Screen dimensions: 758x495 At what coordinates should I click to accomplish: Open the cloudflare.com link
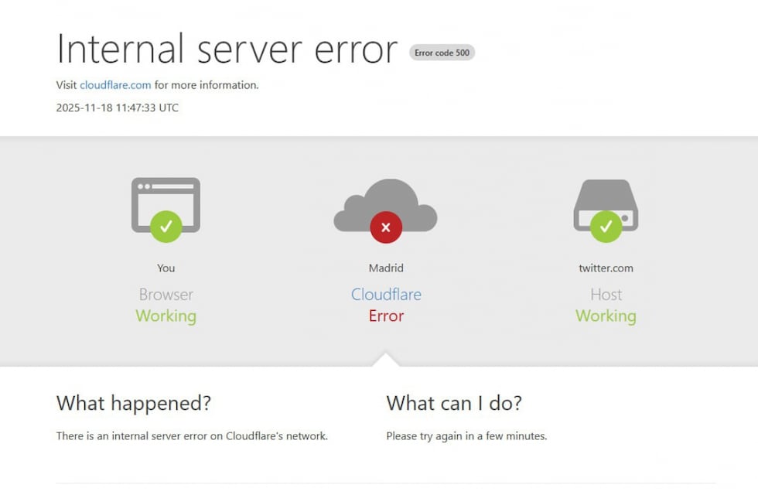tap(115, 85)
